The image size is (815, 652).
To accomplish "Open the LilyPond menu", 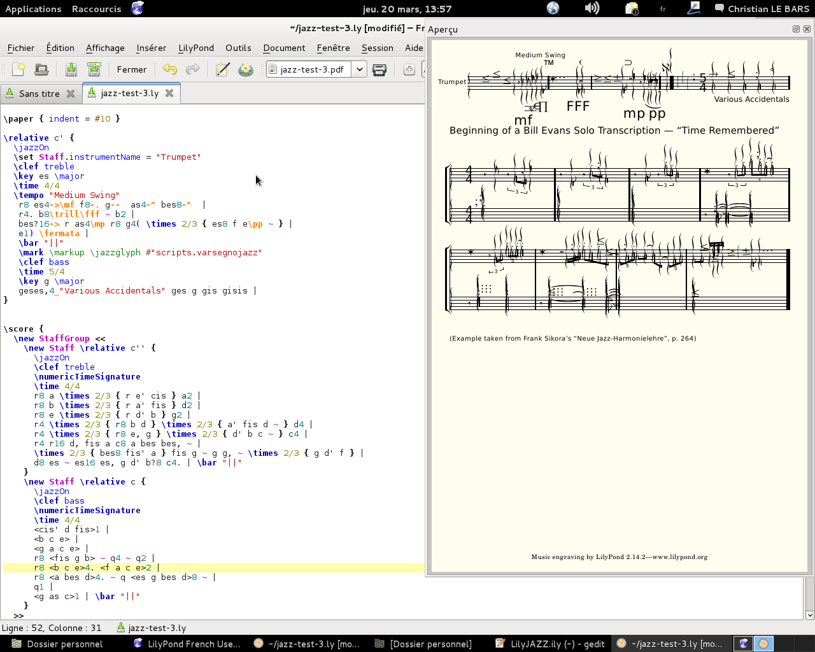I will coord(195,48).
